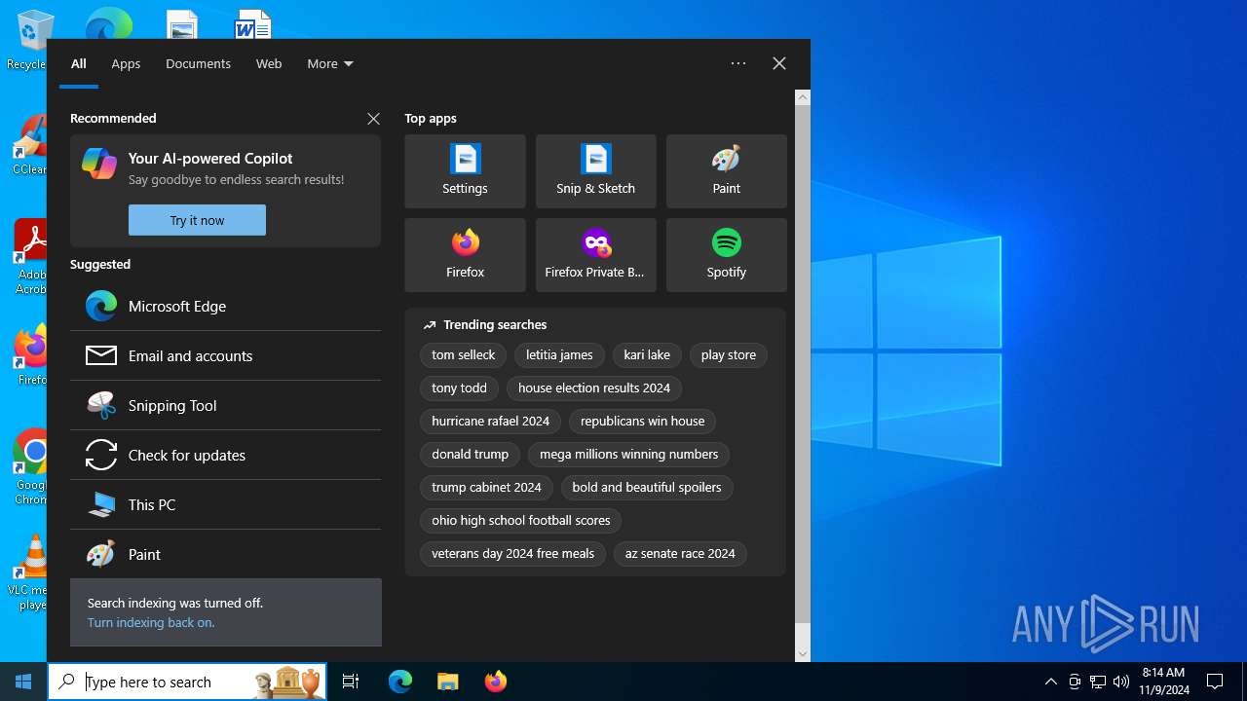Open Settings from Top apps
This screenshot has width=1247, height=701.
(465, 171)
